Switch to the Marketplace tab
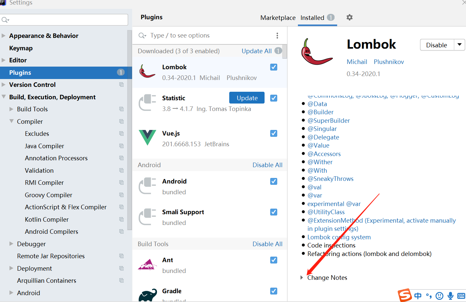Screen dimensions: 466x302 point(278,18)
